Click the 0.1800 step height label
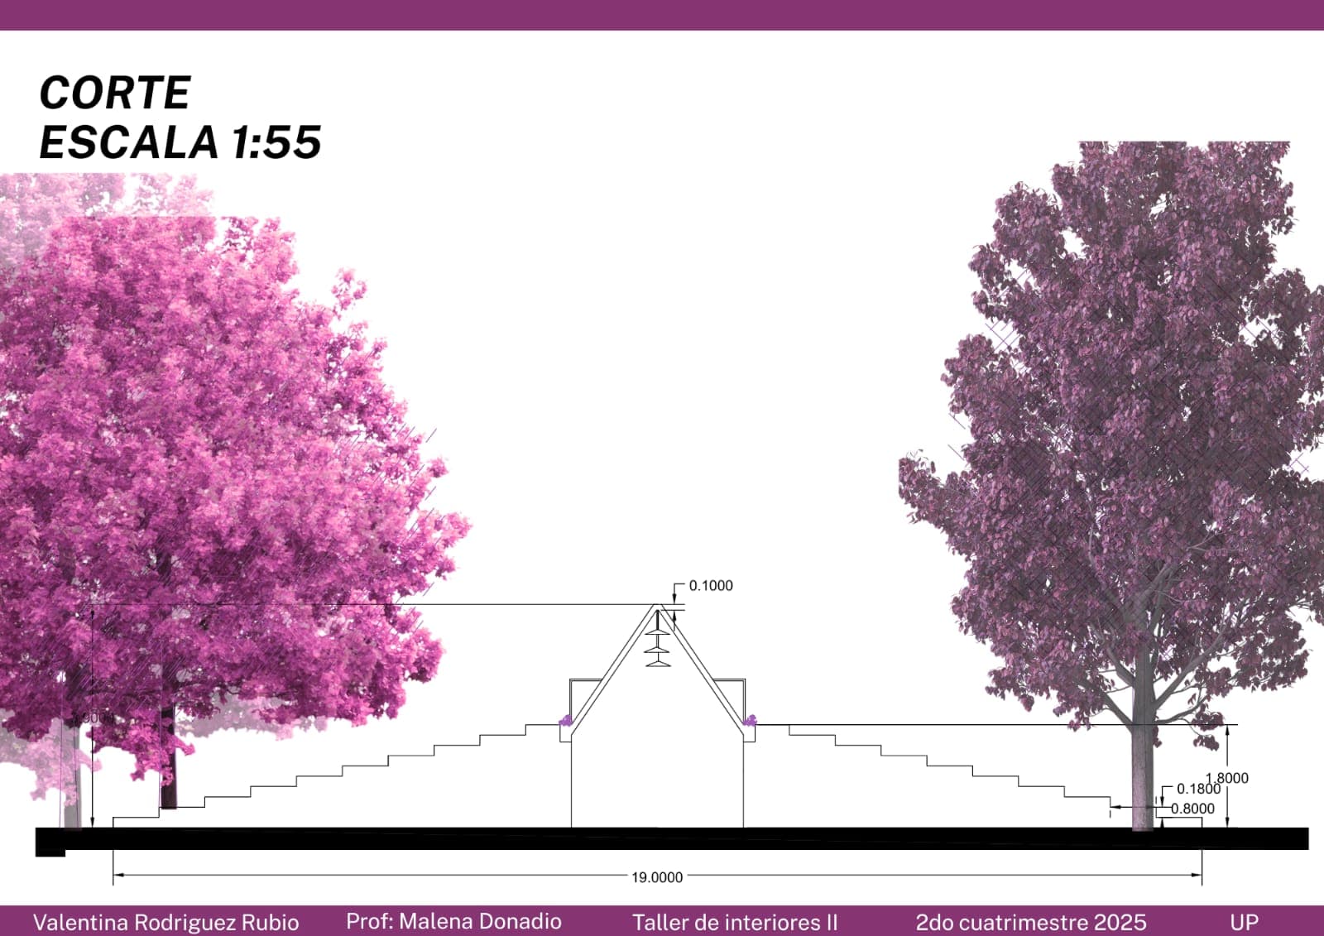1324x936 pixels. 1197,790
